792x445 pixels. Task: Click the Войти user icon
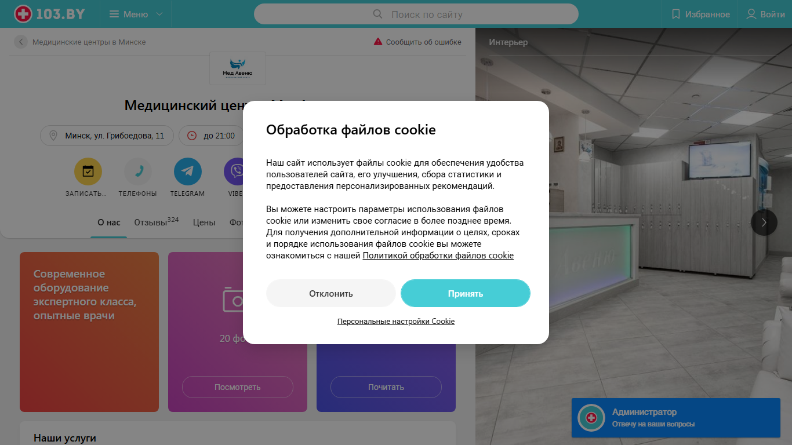pyautogui.click(x=751, y=14)
